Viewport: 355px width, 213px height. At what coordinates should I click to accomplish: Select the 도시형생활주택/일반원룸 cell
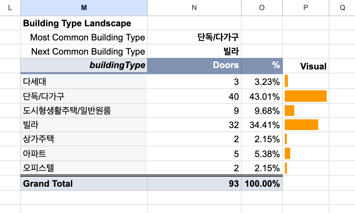pos(84,111)
